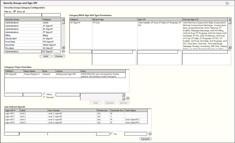Select the Tricare Region 5 override row

[x=65, y=75]
